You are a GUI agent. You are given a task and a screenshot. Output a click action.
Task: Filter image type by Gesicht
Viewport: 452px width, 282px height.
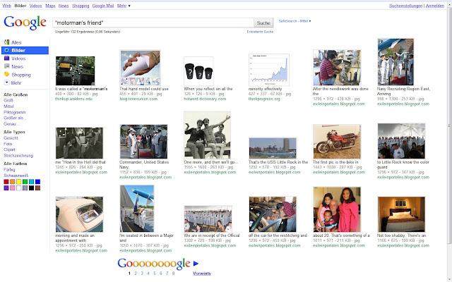click(x=11, y=138)
